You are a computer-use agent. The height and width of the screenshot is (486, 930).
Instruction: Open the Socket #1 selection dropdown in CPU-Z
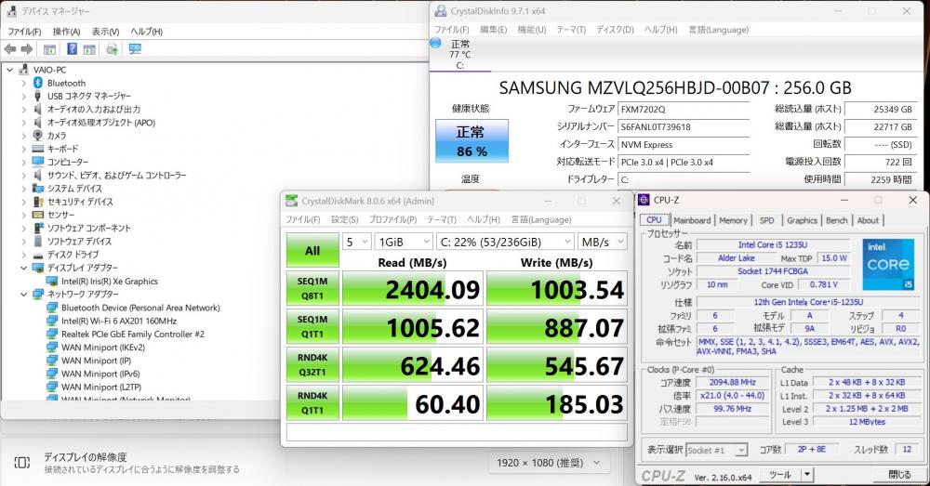coord(717,451)
